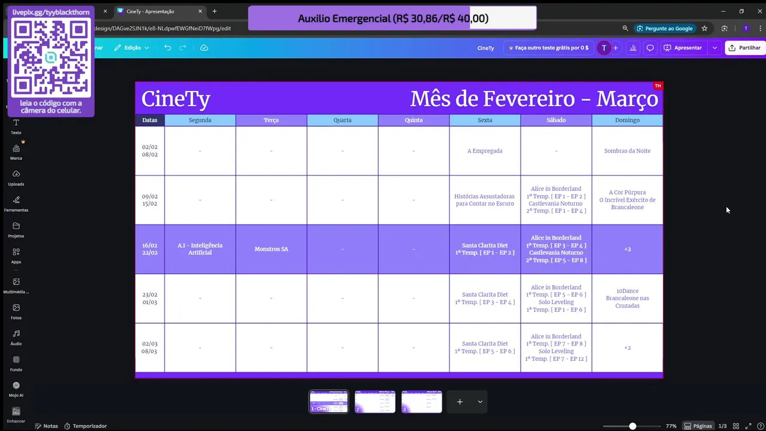The width and height of the screenshot is (766, 431).
Task: Open the Uploads panel
Action: (16, 178)
